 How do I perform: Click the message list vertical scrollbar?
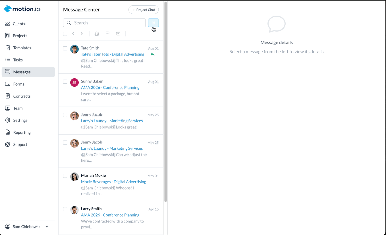165,102
